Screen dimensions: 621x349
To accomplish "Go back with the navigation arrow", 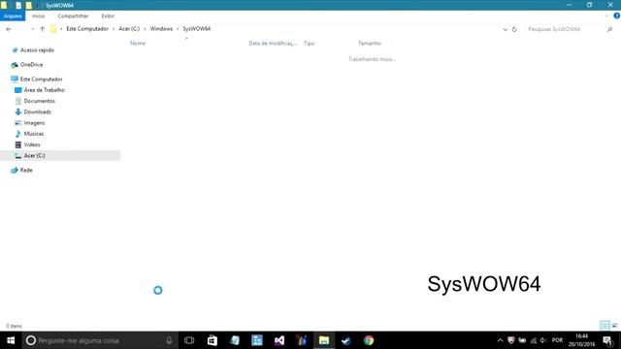I will point(9,29).
